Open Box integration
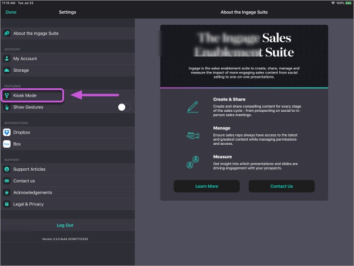The image size is (354, 266). pyautogui.click(x=68, y=144)
